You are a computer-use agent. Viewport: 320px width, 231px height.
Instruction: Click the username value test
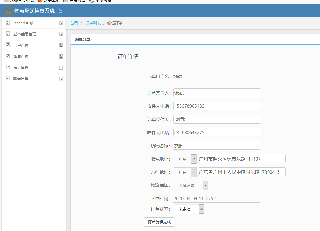[178, 76]
